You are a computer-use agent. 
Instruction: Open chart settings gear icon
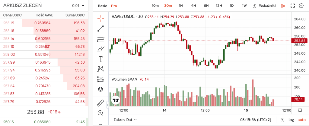(301, 6)
